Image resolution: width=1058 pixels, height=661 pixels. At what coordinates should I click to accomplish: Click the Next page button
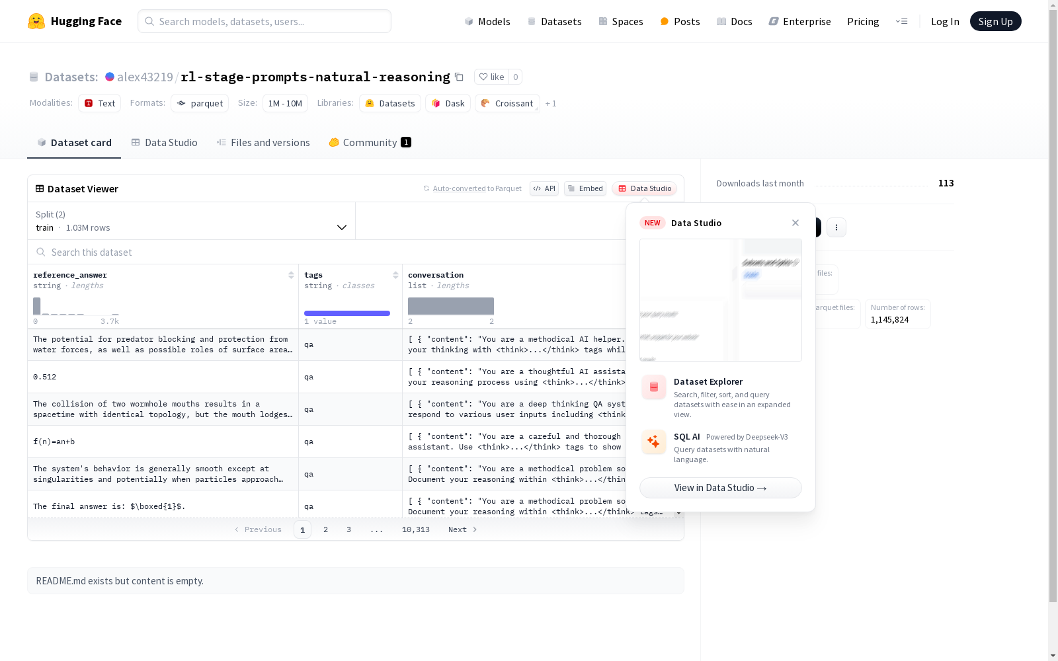pos(463,529)
